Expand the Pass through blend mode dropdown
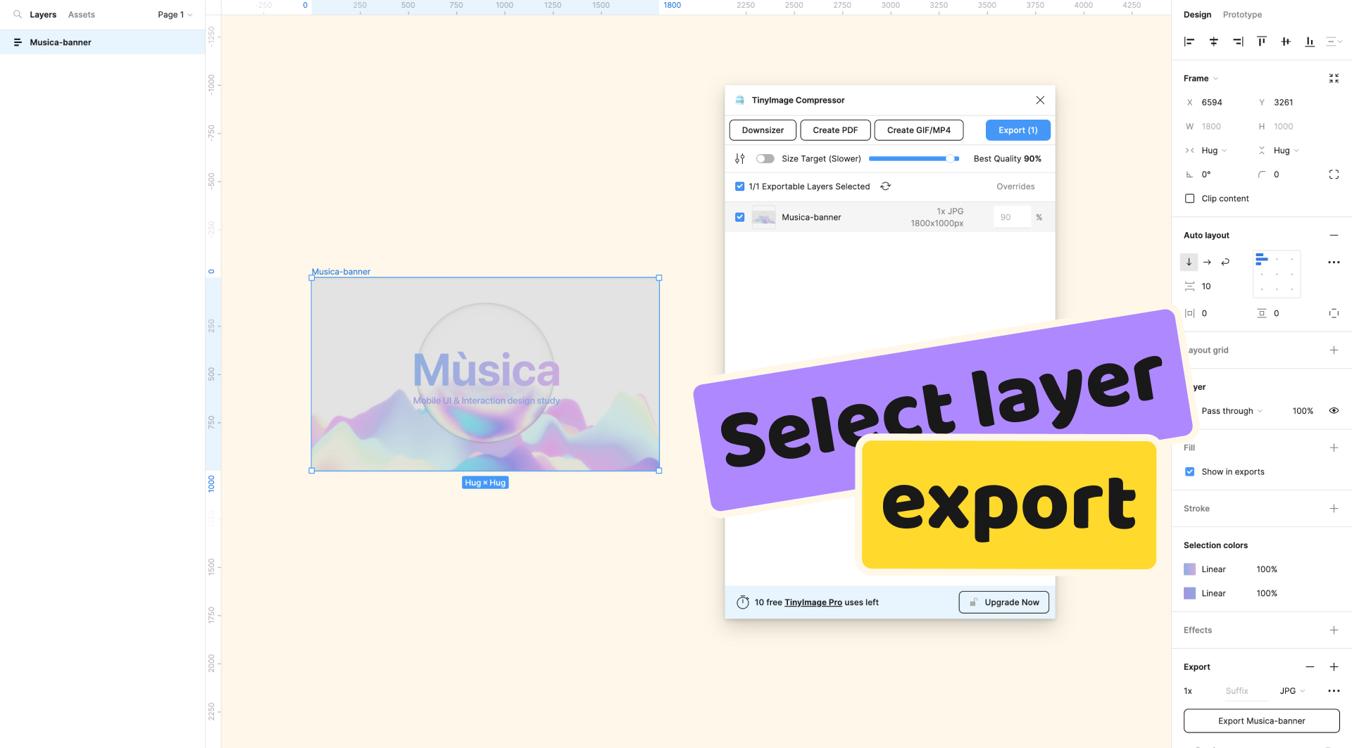 pos(1232,411)
